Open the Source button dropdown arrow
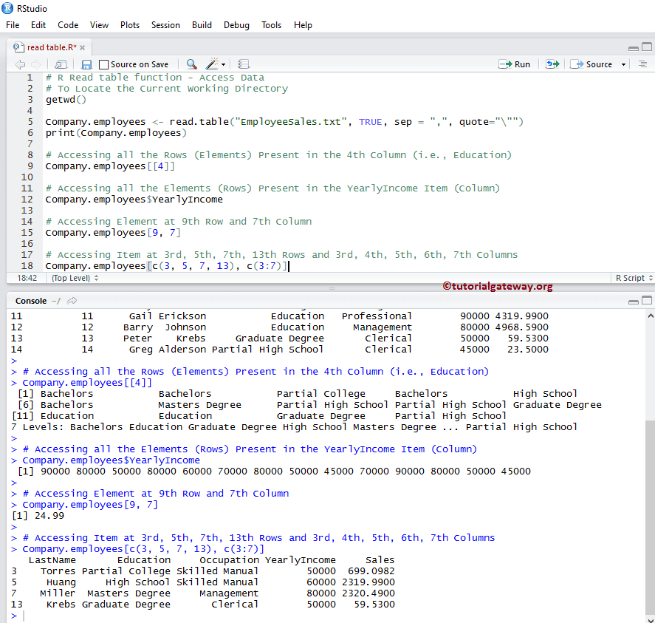 [623, 64]
